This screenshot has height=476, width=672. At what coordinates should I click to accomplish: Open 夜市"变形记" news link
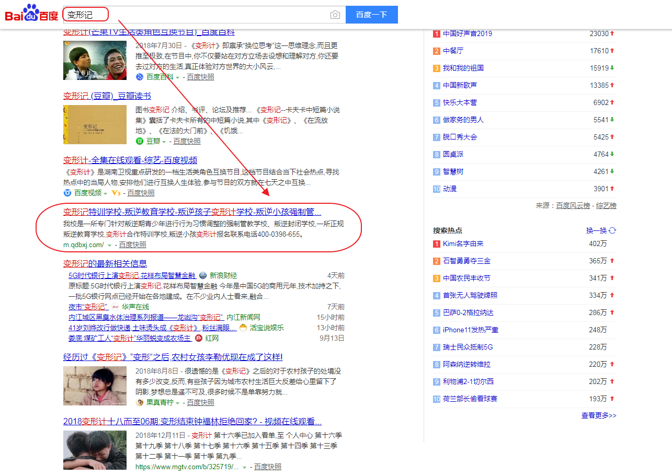click(x=88, y=307)
